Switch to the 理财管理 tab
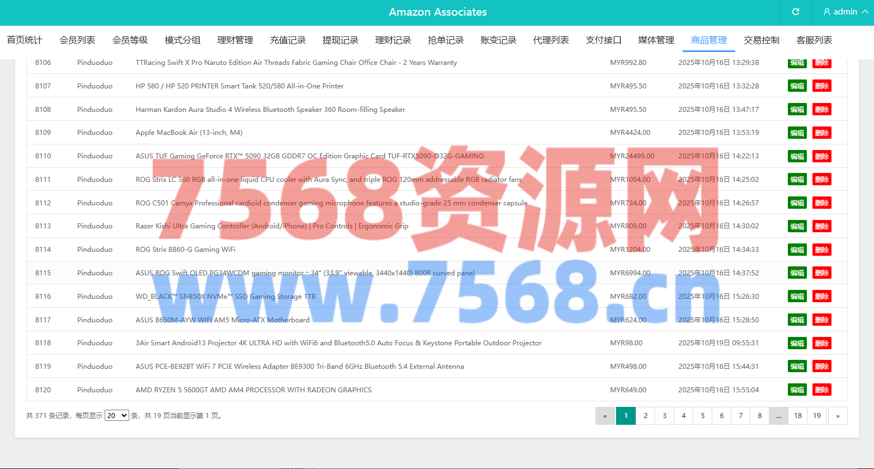The image size is (874, 469). pos(235,40)
